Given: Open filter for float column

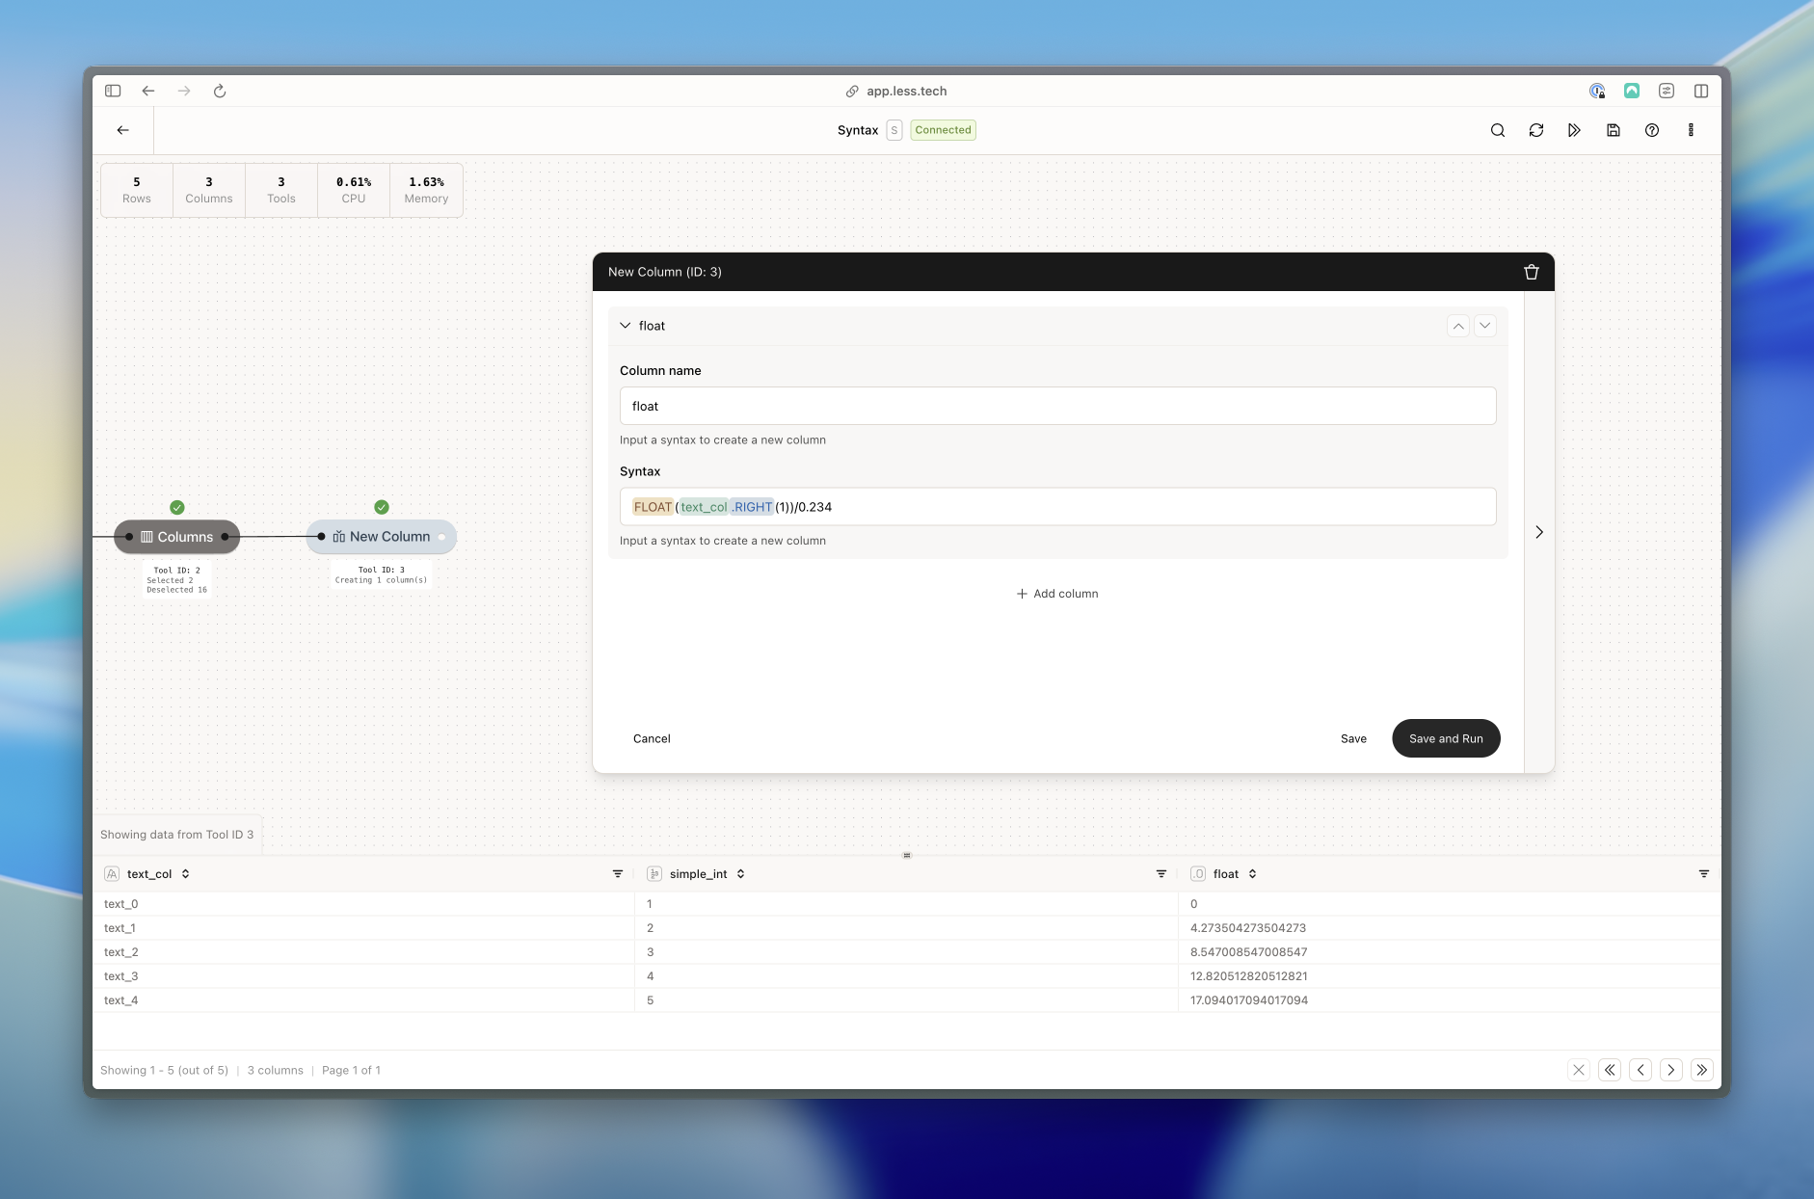Looking at the screenshot, I should pos(1704,874).
